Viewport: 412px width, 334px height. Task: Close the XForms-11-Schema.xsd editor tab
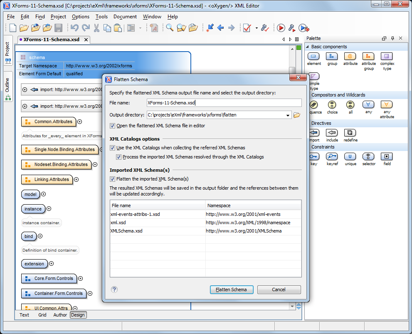coord(86,40)
